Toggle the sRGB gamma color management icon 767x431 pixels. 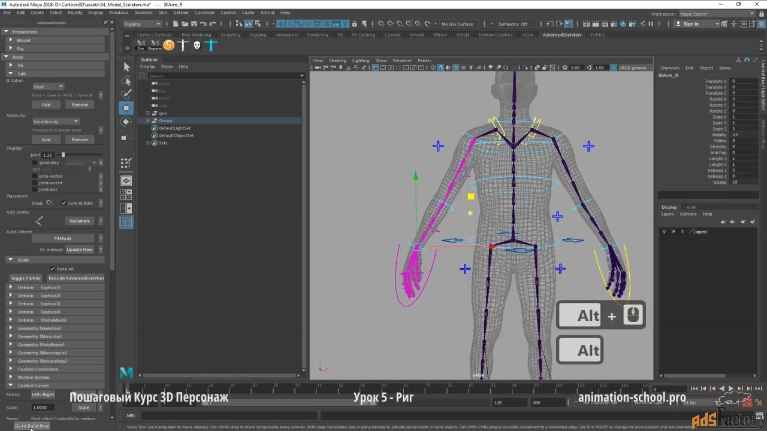point(613,68)
